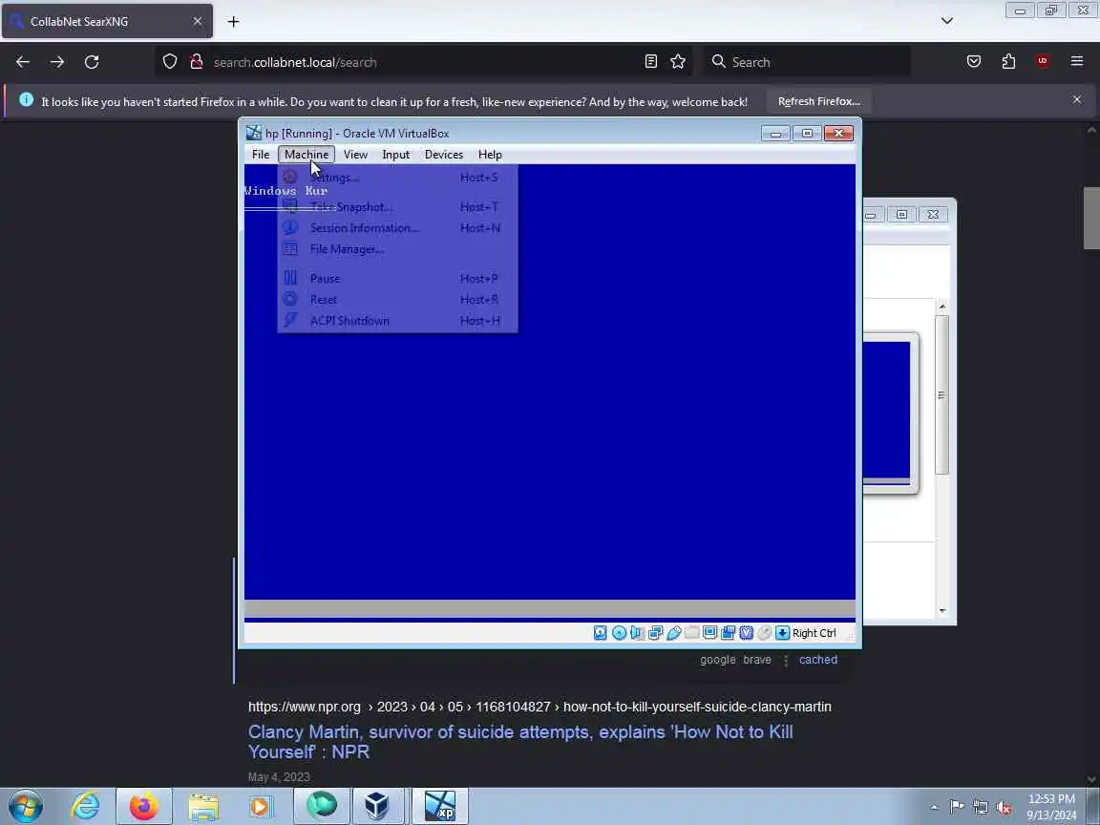Choose Pause in Machine menu

pos(398,279)
